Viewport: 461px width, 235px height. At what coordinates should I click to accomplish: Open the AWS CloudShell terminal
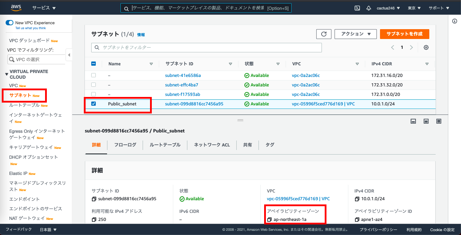tap(357, 7)
